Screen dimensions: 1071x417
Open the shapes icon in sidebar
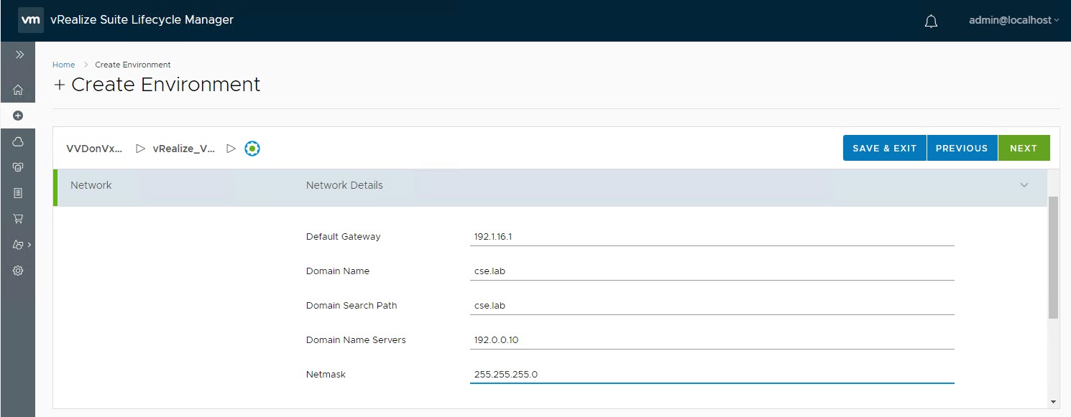pos(19,245)
